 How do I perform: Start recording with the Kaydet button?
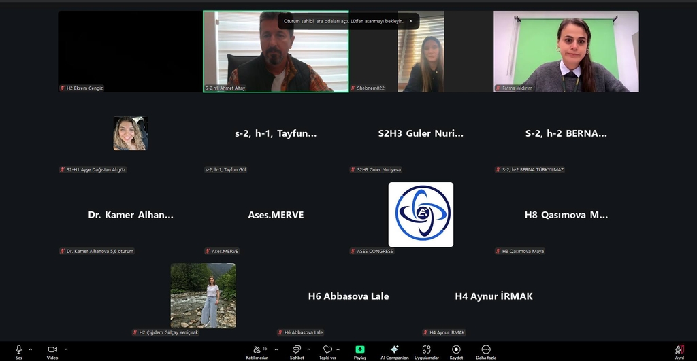(x=456, y=349)
